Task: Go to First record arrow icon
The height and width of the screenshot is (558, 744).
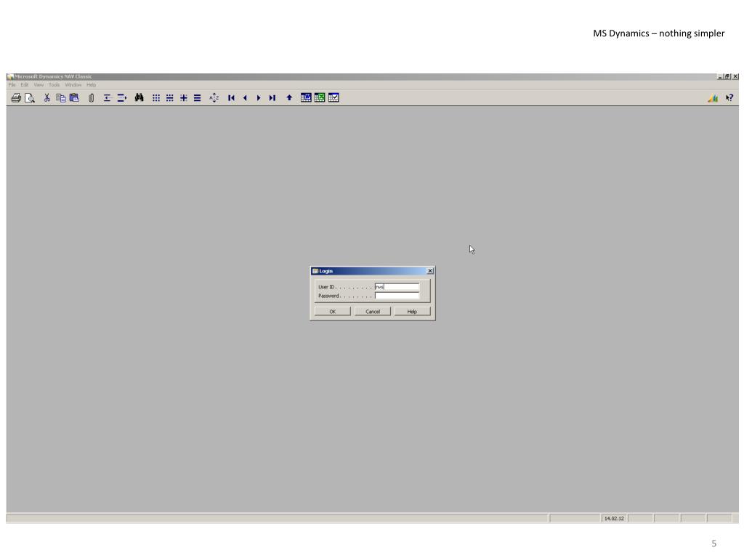Action: pos(232,97)
